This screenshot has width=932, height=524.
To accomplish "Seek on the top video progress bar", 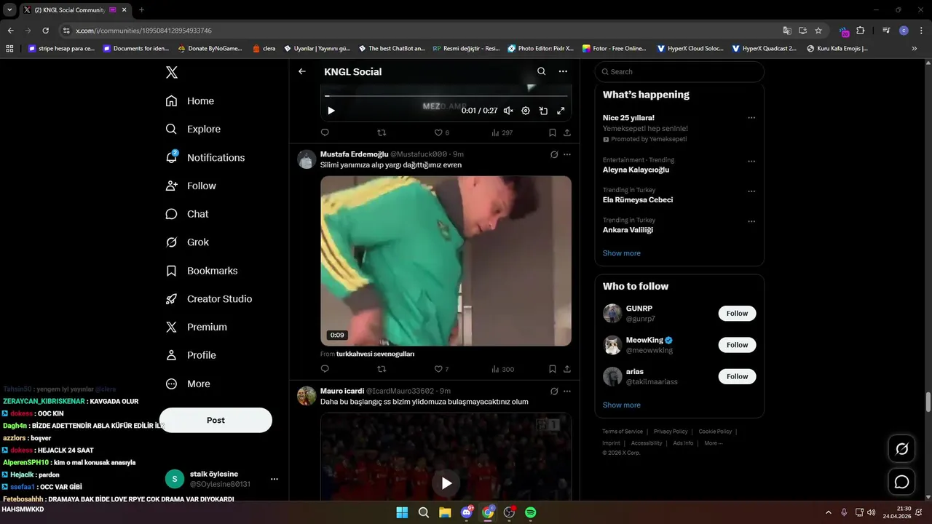I will (x=446, y=96).
